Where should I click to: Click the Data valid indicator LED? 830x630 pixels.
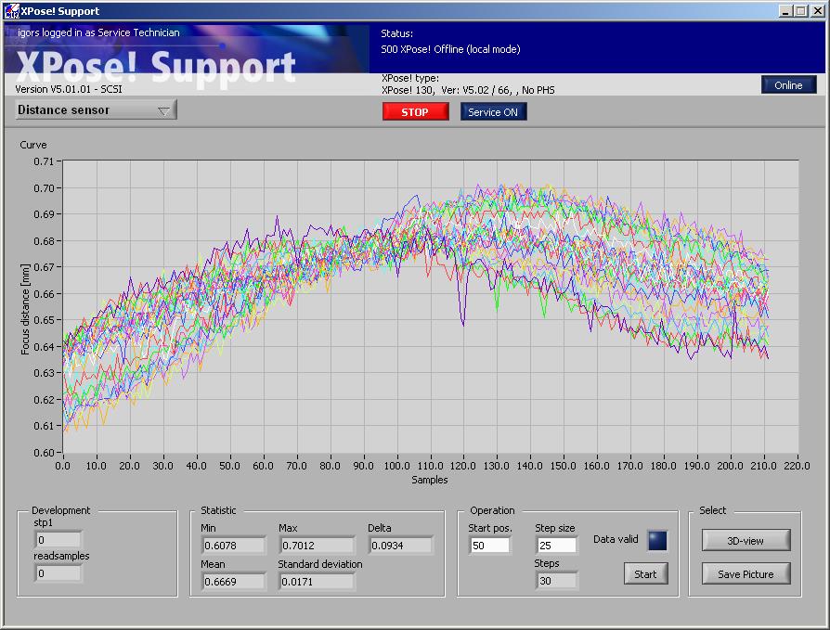(x=657, y=540)
